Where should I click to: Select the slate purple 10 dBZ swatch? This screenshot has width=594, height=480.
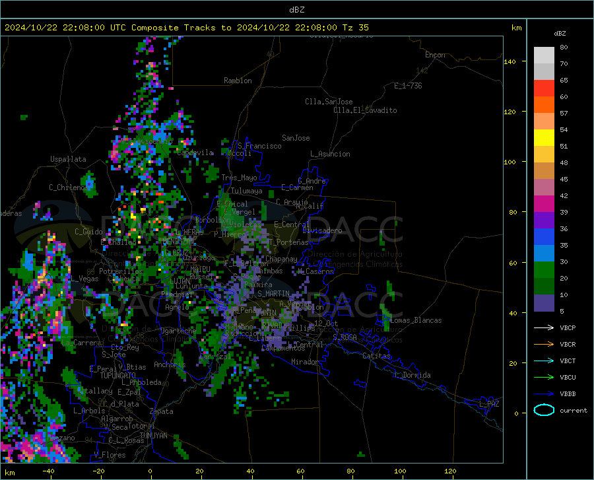(x=544, y=303)
